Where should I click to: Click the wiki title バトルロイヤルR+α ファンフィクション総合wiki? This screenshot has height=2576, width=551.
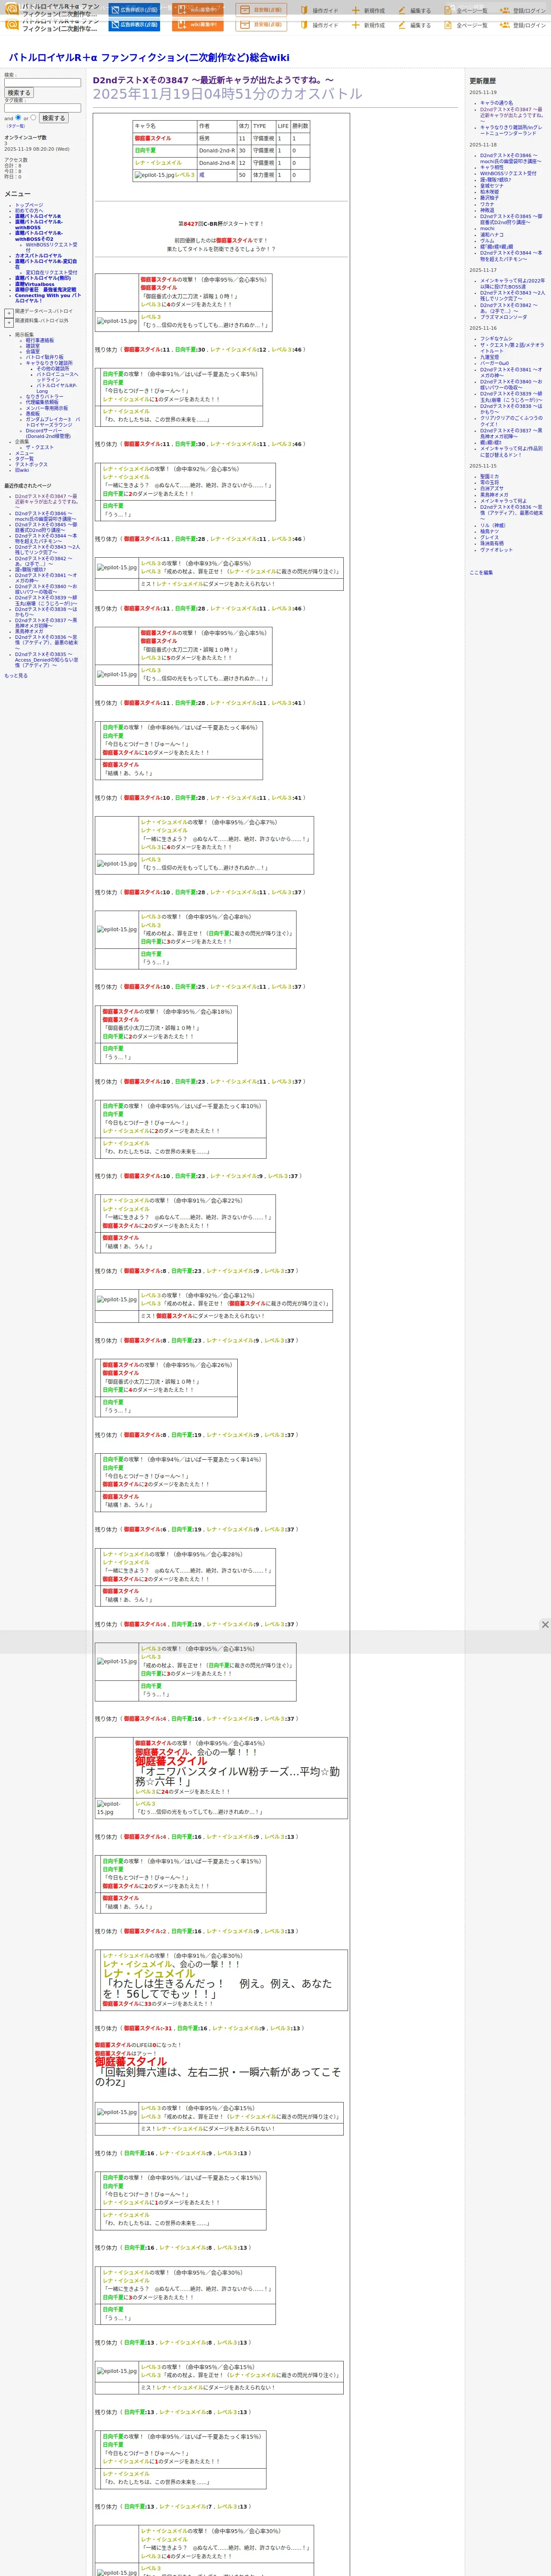pyautogui.click(x=149, y=58)
